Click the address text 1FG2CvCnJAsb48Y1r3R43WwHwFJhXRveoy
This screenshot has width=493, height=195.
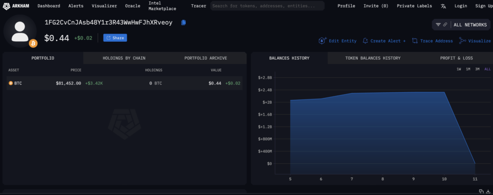point(108,23)
